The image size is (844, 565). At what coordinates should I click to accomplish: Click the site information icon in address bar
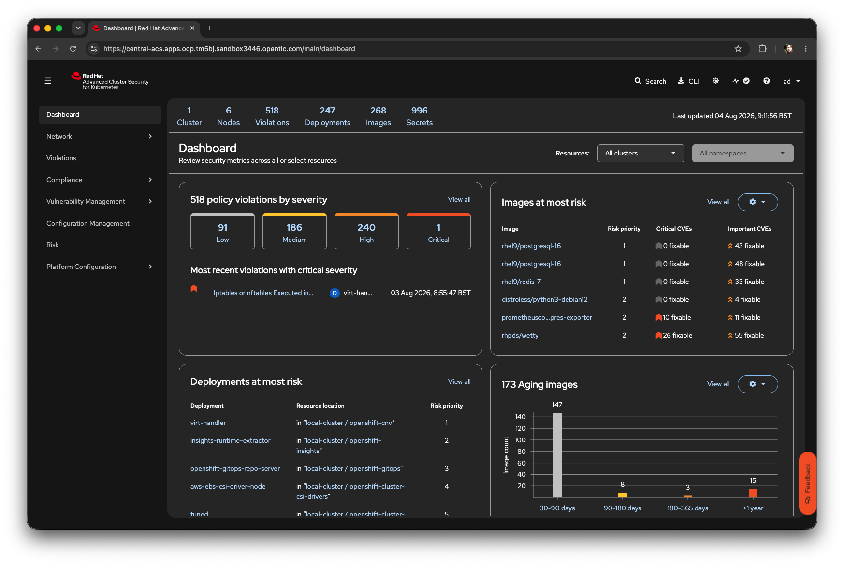pyautogui.click(x=94, y=49)
